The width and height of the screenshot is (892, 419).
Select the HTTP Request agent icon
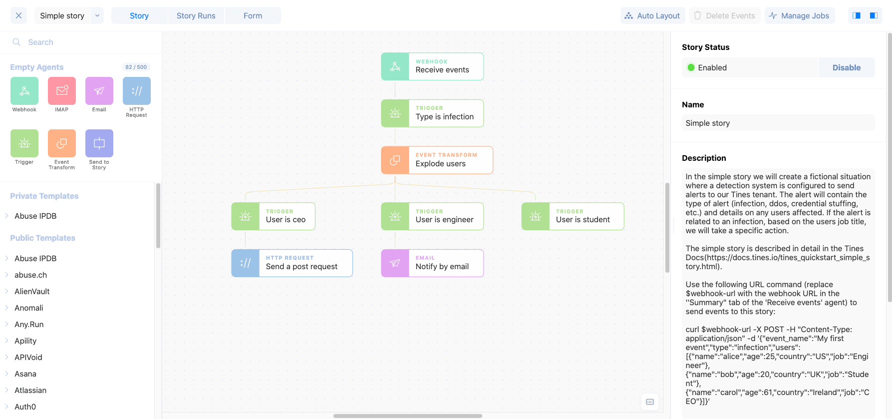pos(137,91)
